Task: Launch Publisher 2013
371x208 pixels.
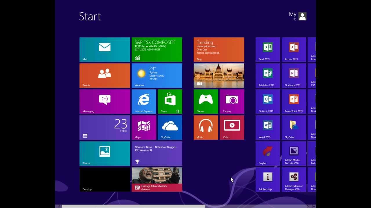Action: (x=268, y=75)
